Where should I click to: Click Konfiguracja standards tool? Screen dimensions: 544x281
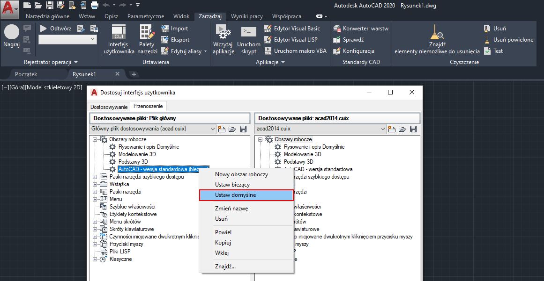[354, 51]
